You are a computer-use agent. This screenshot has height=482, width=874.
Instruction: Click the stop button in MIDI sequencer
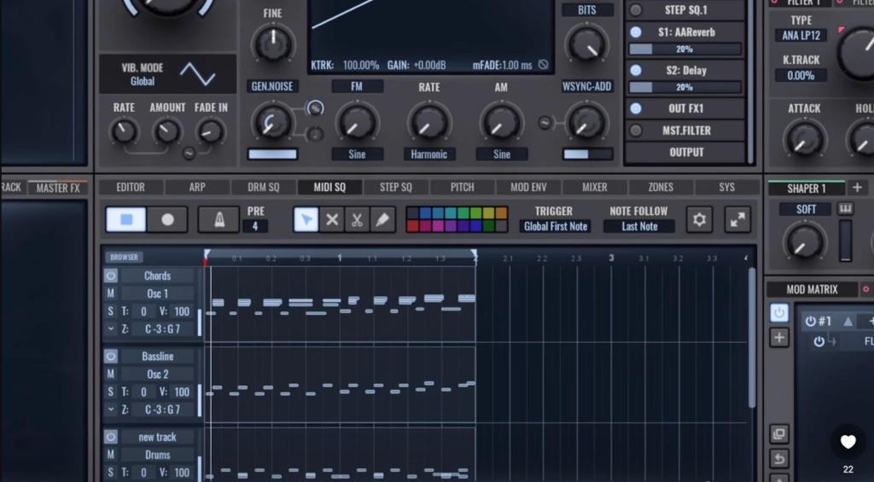(126, 219)
